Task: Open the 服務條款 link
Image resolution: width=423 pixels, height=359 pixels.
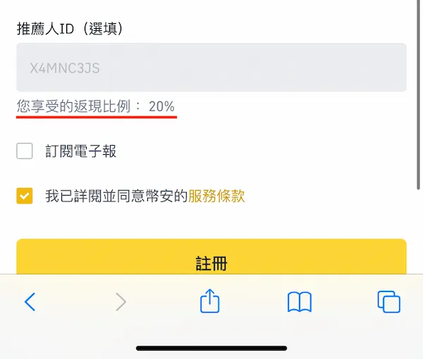Action: [216, 196]
